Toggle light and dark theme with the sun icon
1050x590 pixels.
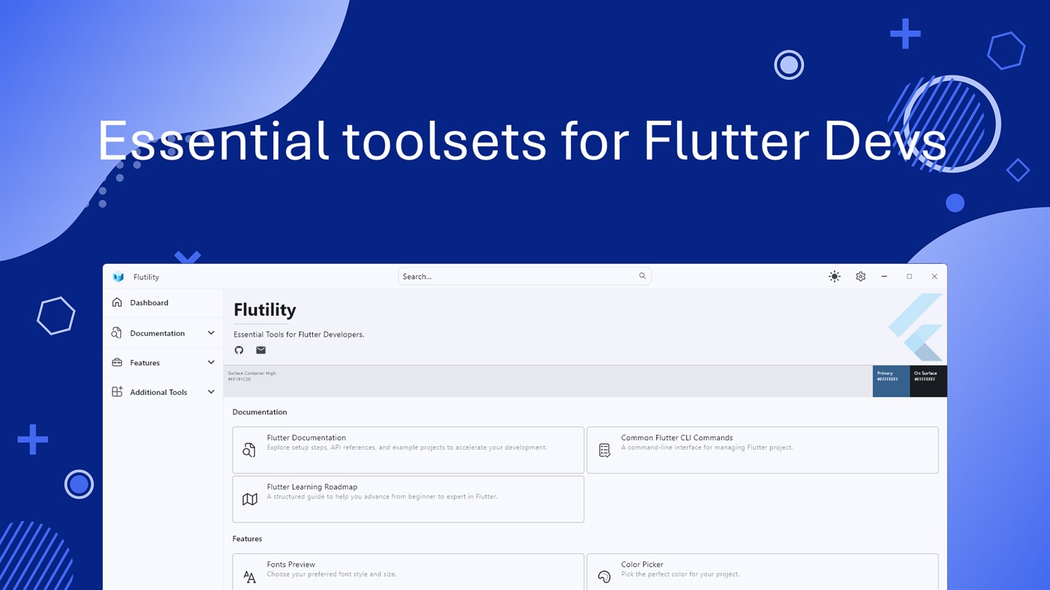coord(834,276)
